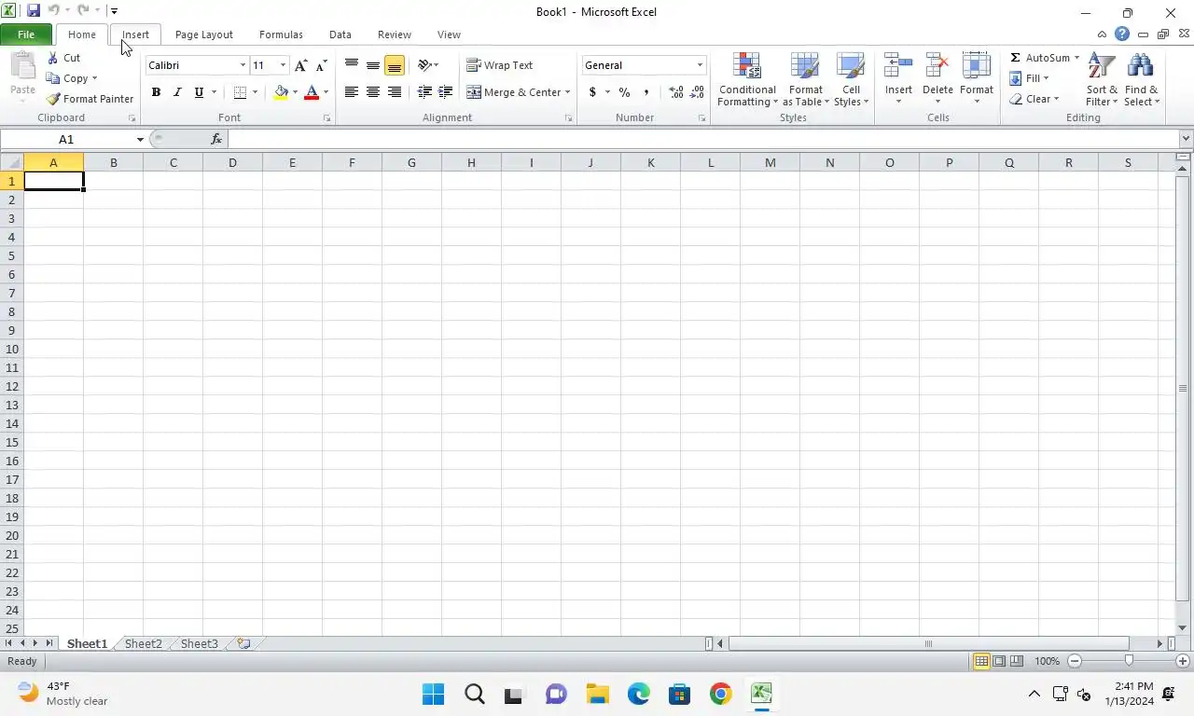Image resolution: width=1194 pixels, height=716 pixels.
Task: Open Conditional Formatting
Action: pos(747,80)
